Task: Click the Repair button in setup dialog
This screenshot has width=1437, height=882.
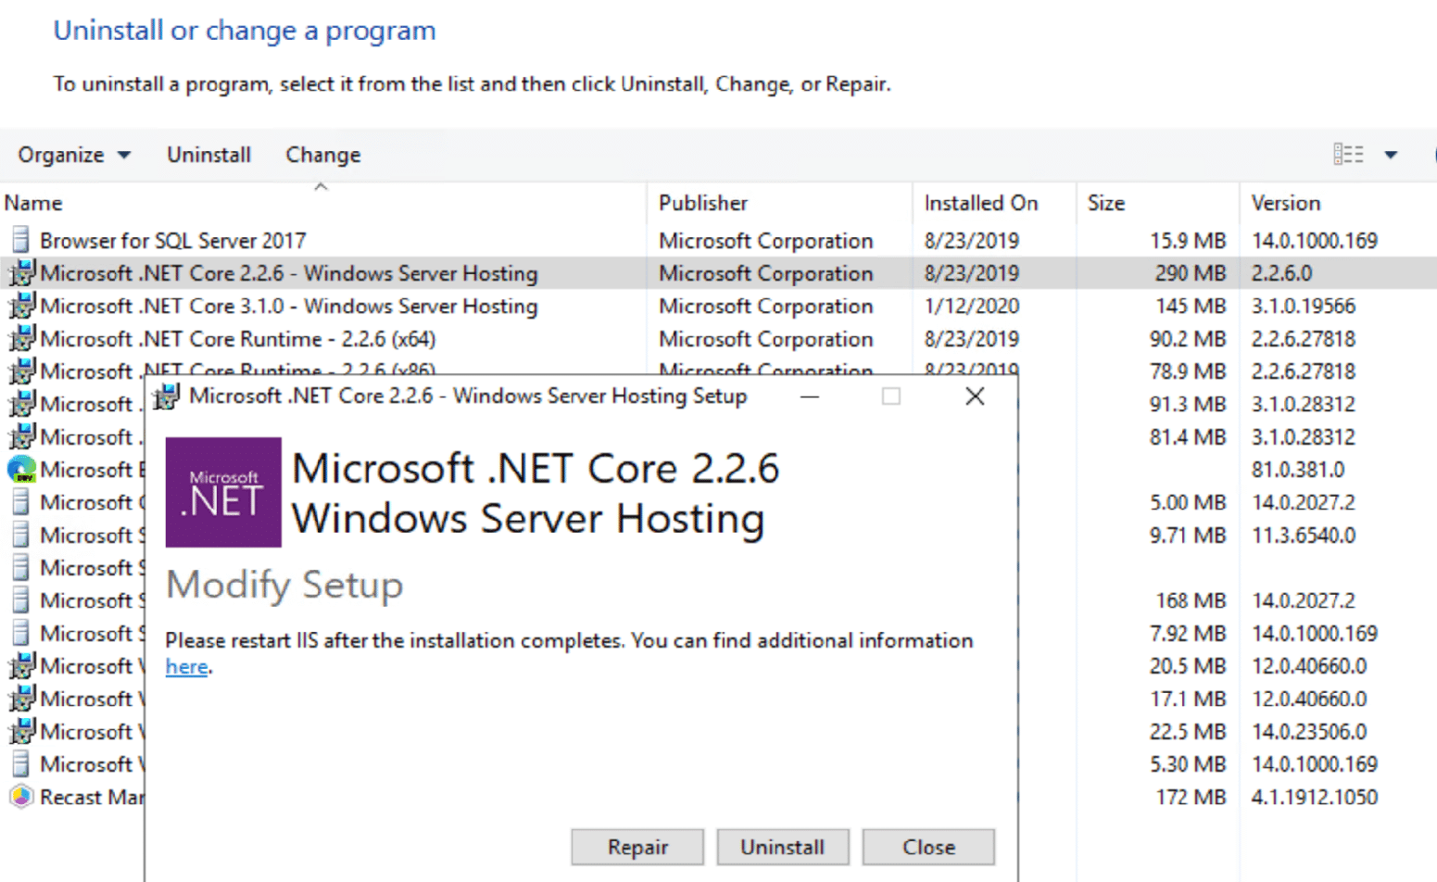Action: tap(637, 847)
